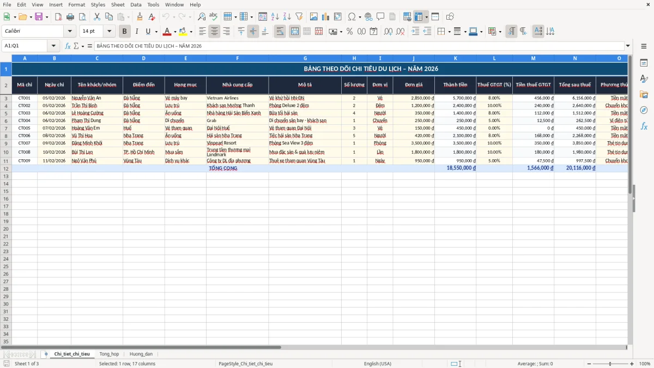Click the zoom slider handle
The width and height of the screenshot is (654, 368).
(610, 364)
